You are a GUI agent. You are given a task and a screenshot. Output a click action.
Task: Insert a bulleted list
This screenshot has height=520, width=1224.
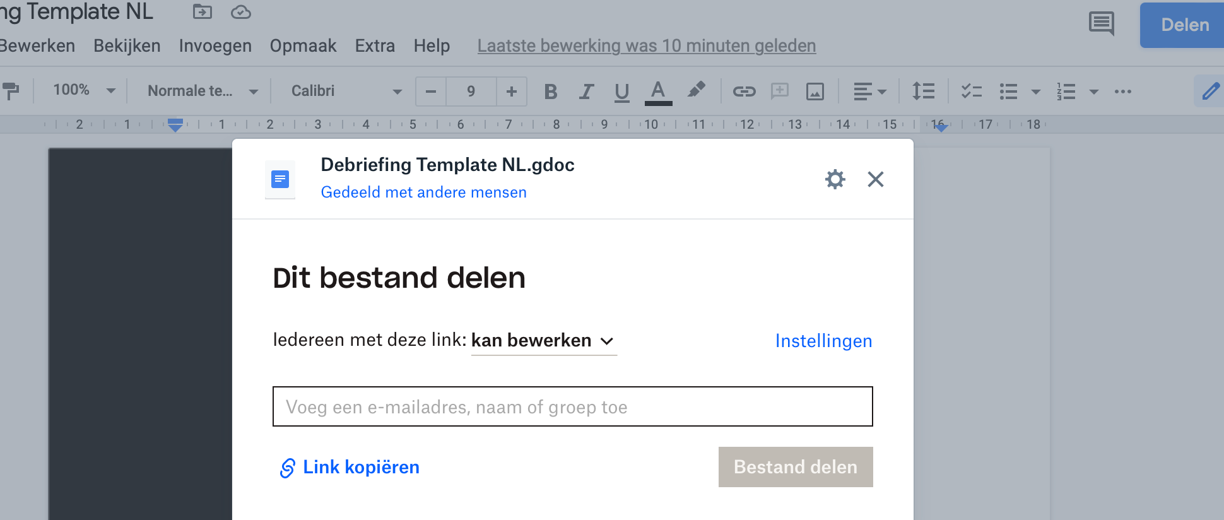pyautogui.click(x=1008, y=92)
